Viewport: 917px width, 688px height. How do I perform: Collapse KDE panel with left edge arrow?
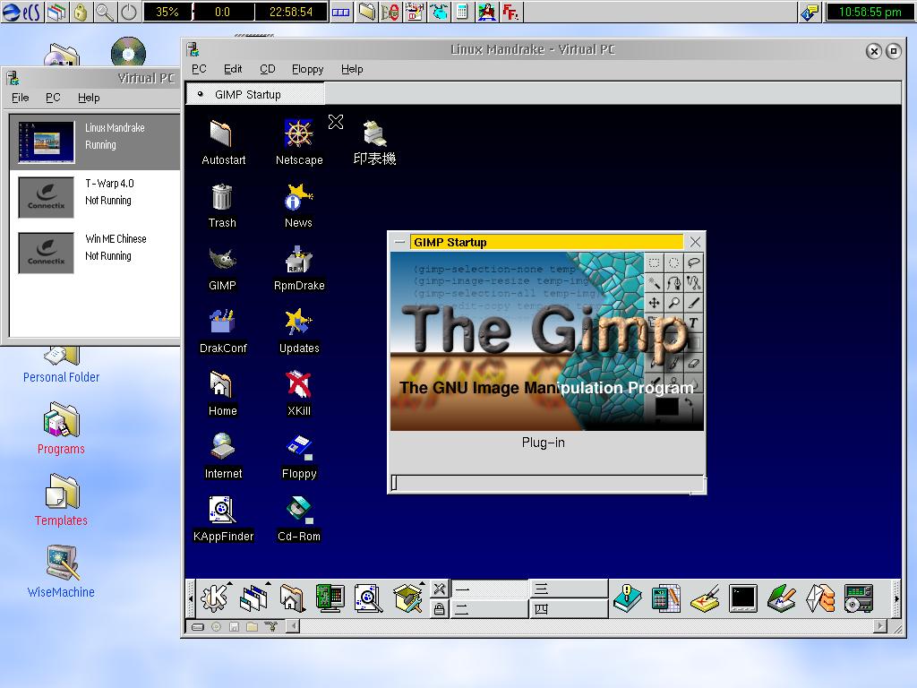pos(191,598)
